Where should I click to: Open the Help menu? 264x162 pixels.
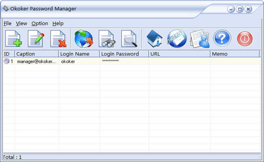[58, 23]
